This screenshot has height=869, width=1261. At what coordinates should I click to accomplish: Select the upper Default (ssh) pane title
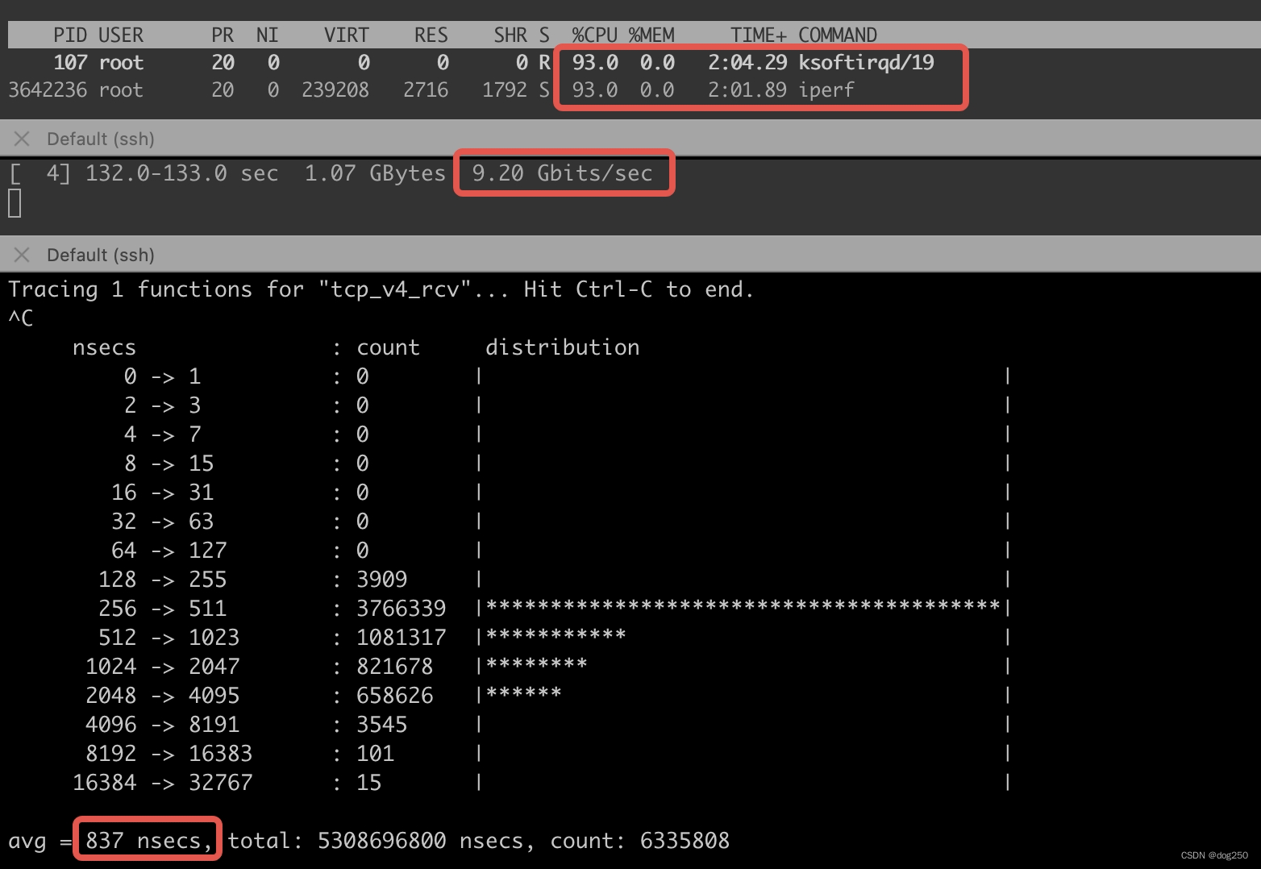[101, 139]
